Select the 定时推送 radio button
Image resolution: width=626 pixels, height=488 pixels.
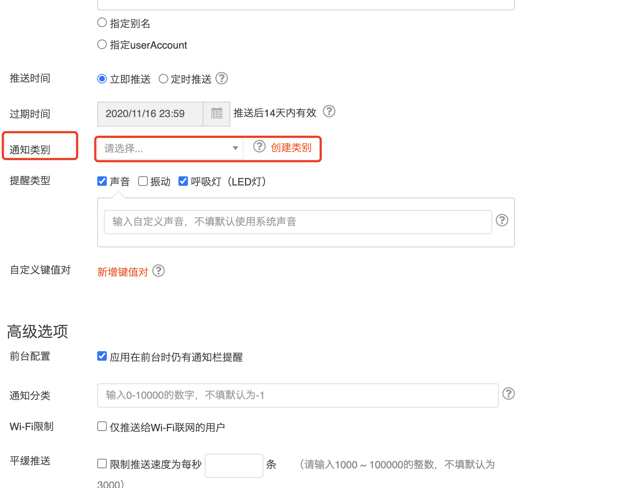(163, 78)
